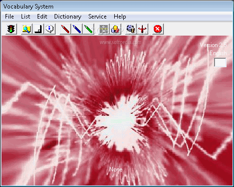This screenshot has height=187, width=234.
Task: Click the info speech bubble icon
Action: point(50,29)
